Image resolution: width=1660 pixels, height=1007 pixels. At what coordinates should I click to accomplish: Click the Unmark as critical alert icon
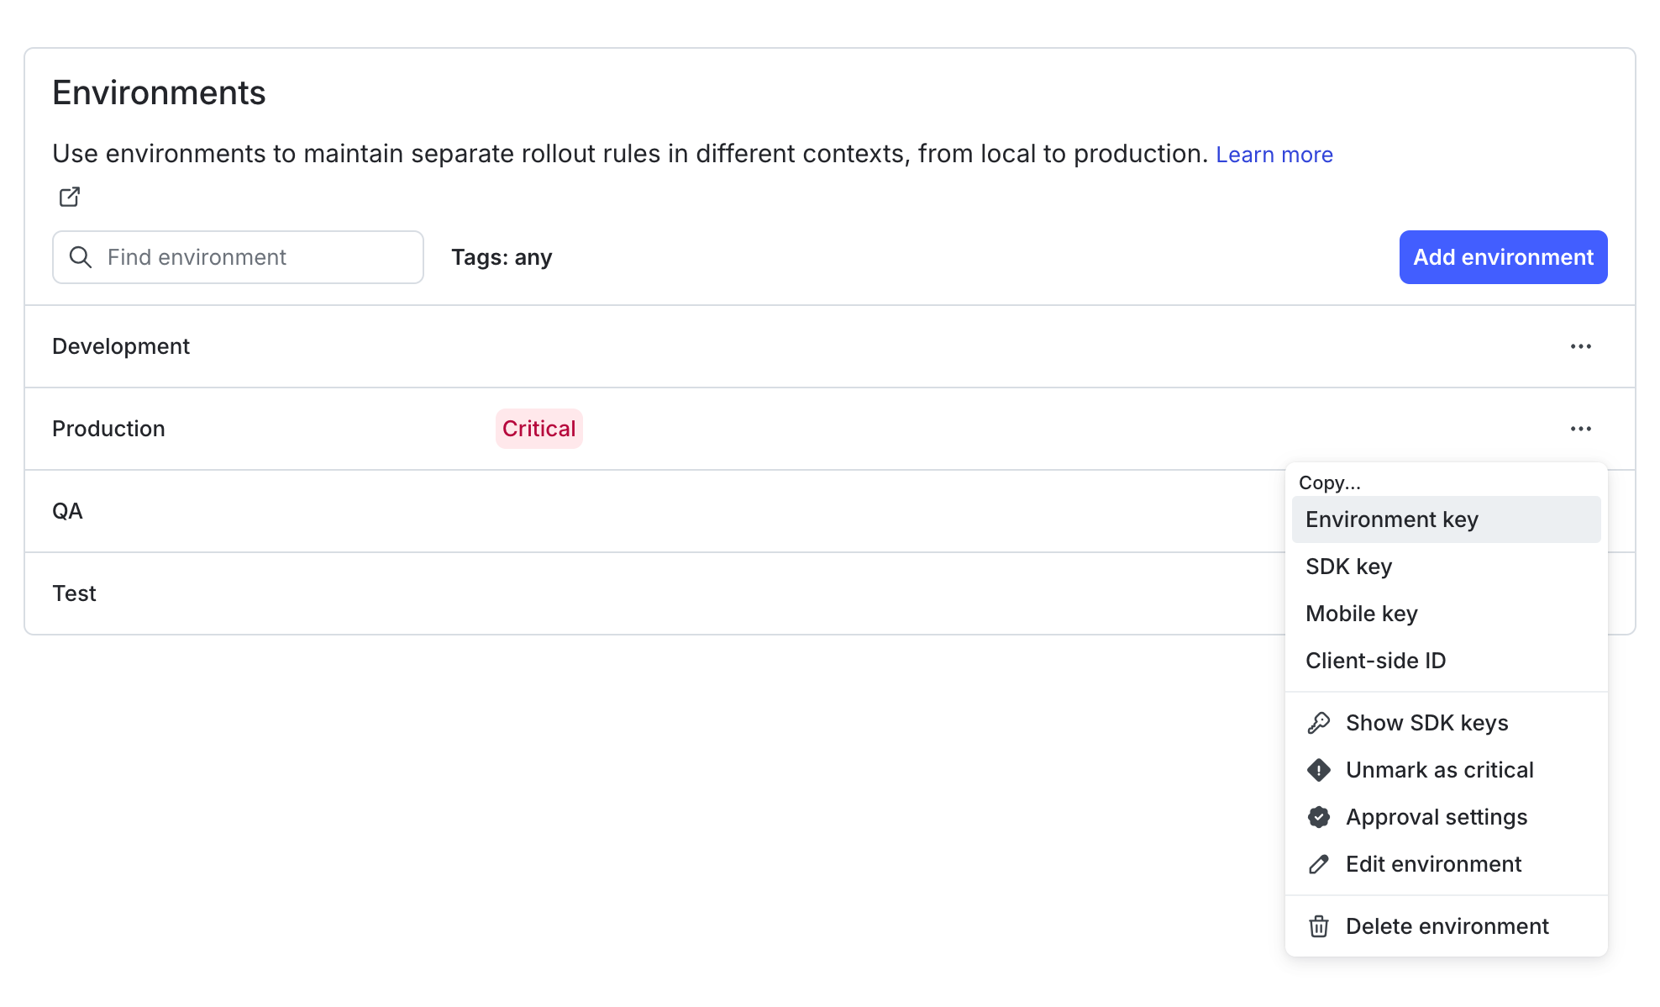coord(1318,769)
